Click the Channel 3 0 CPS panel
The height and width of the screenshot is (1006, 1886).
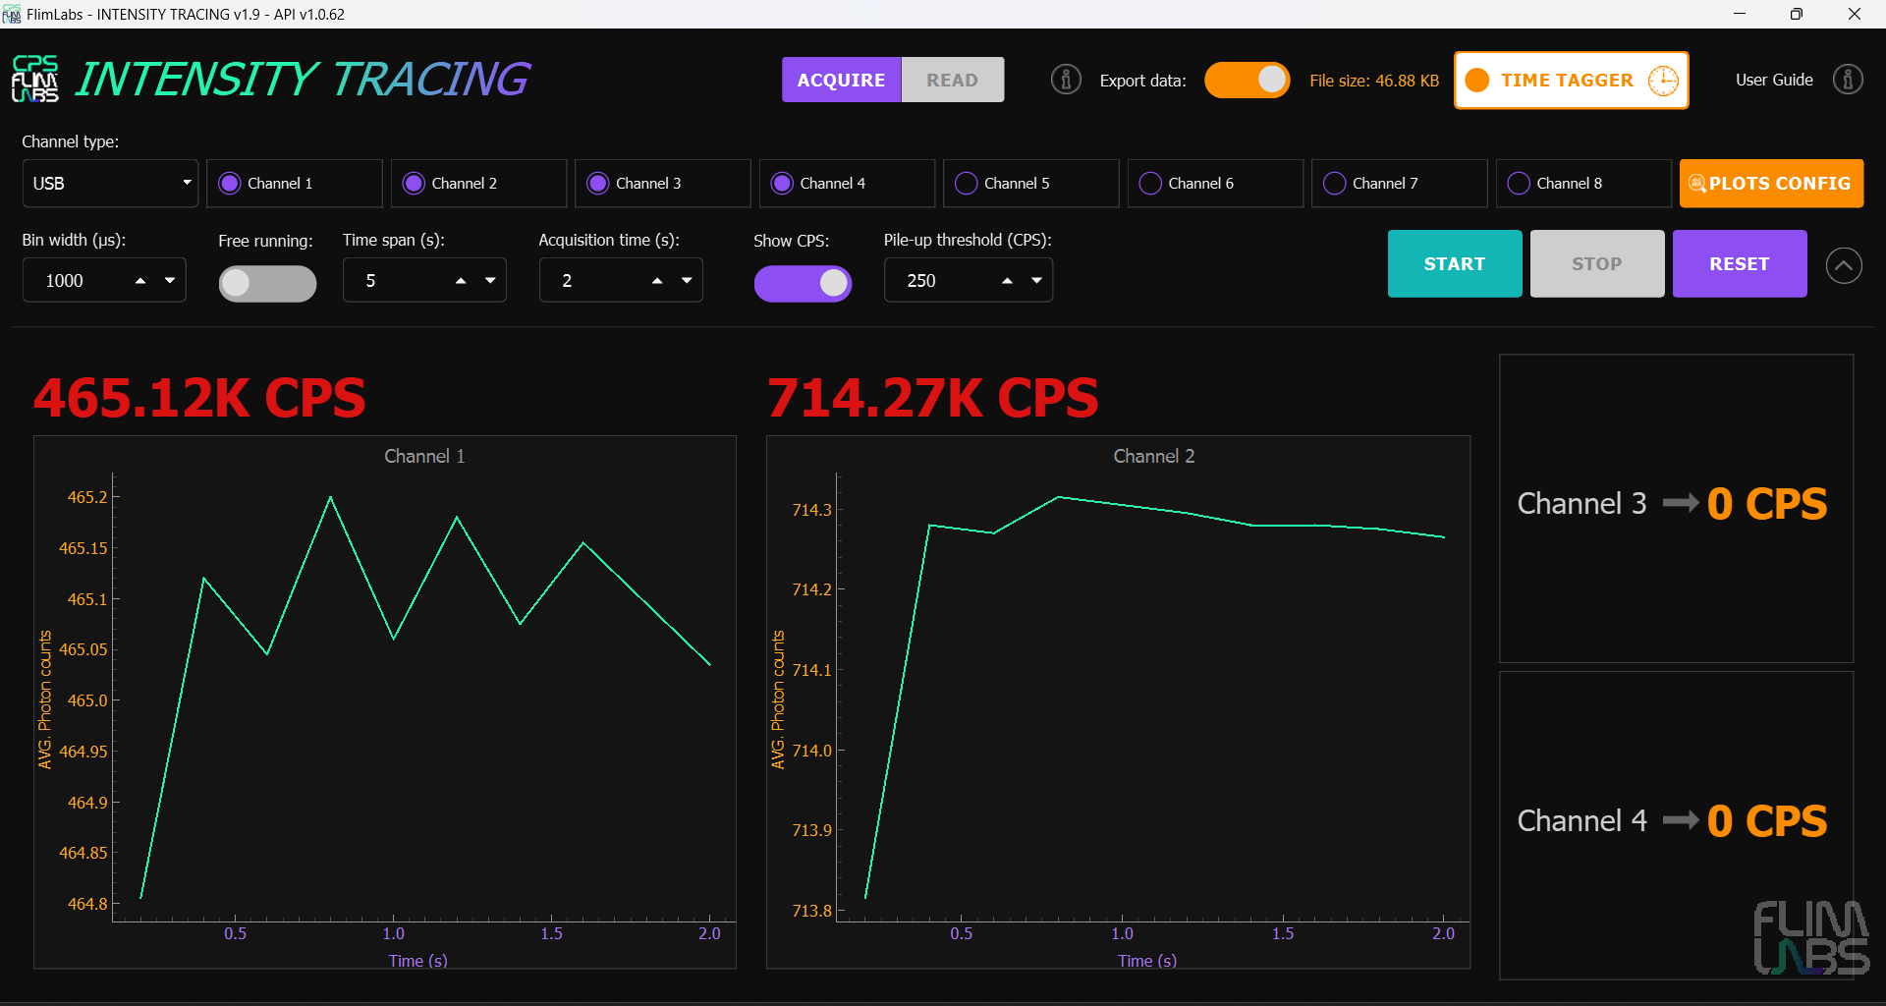[1676, 508]
